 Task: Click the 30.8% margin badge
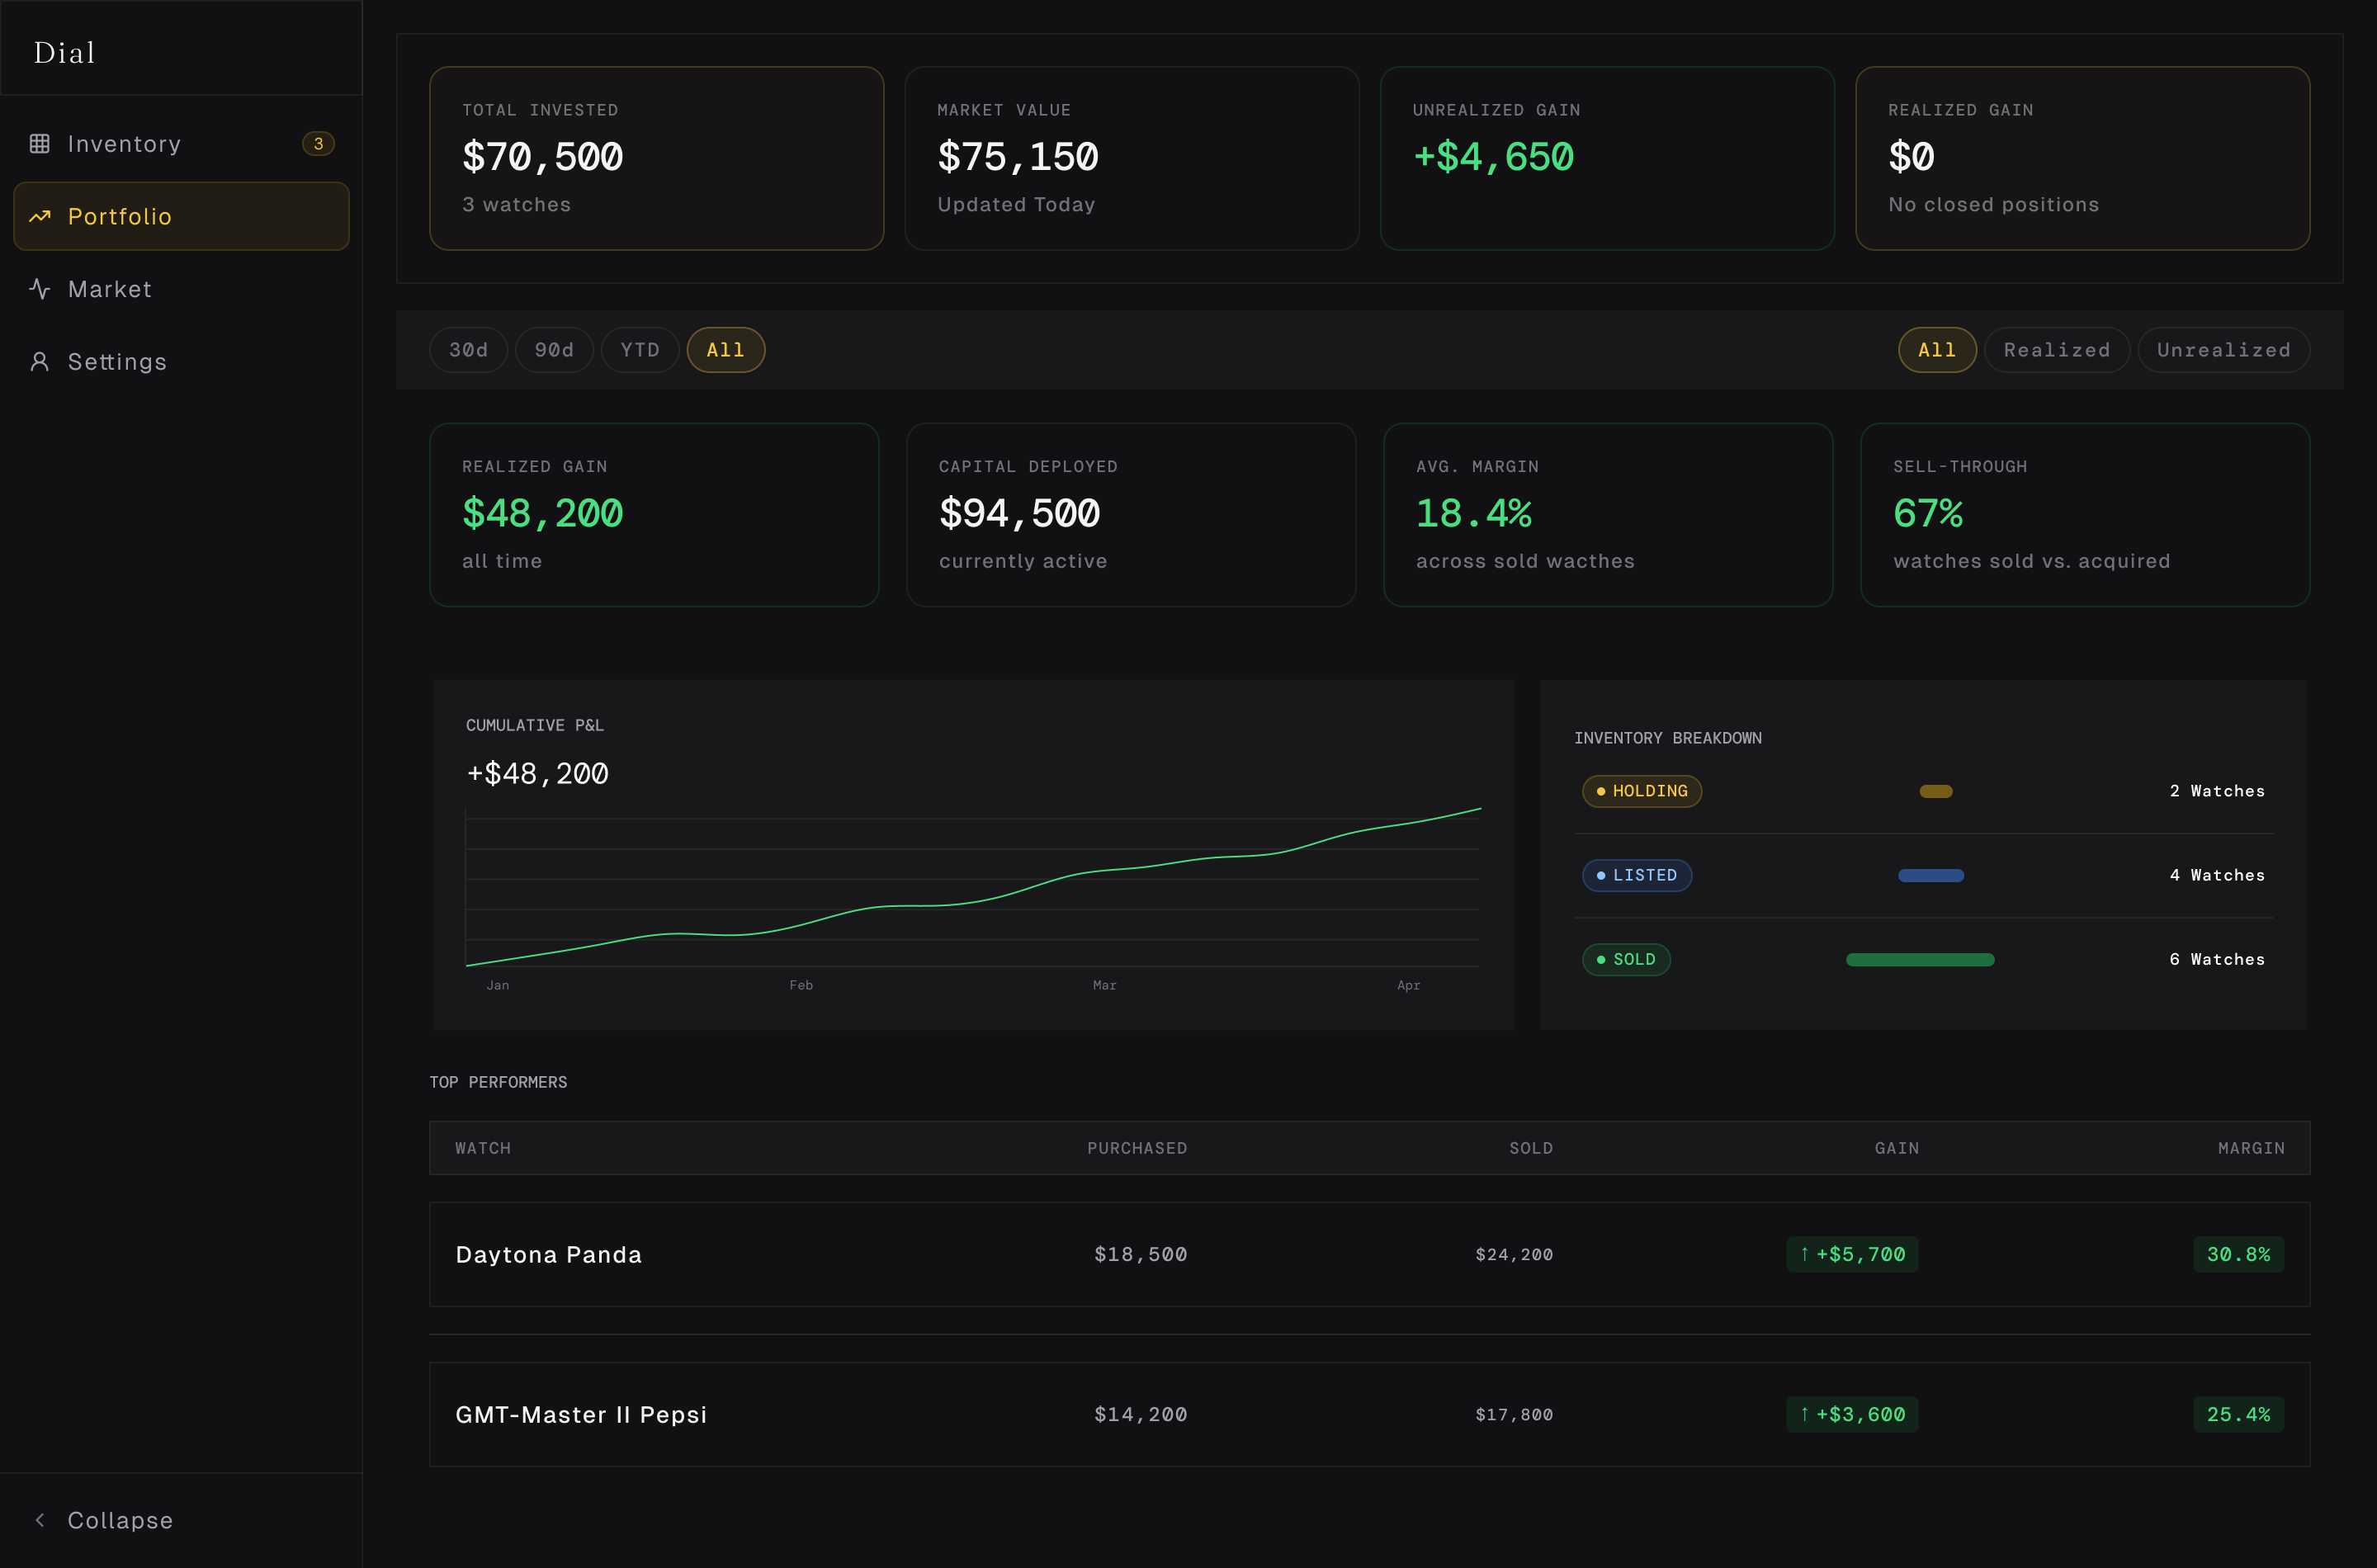(x=2238, y=1254)
